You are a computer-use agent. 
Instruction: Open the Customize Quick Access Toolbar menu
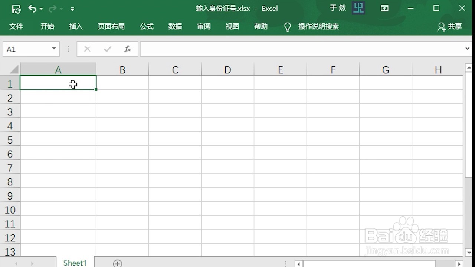click(x=73, y=9)
